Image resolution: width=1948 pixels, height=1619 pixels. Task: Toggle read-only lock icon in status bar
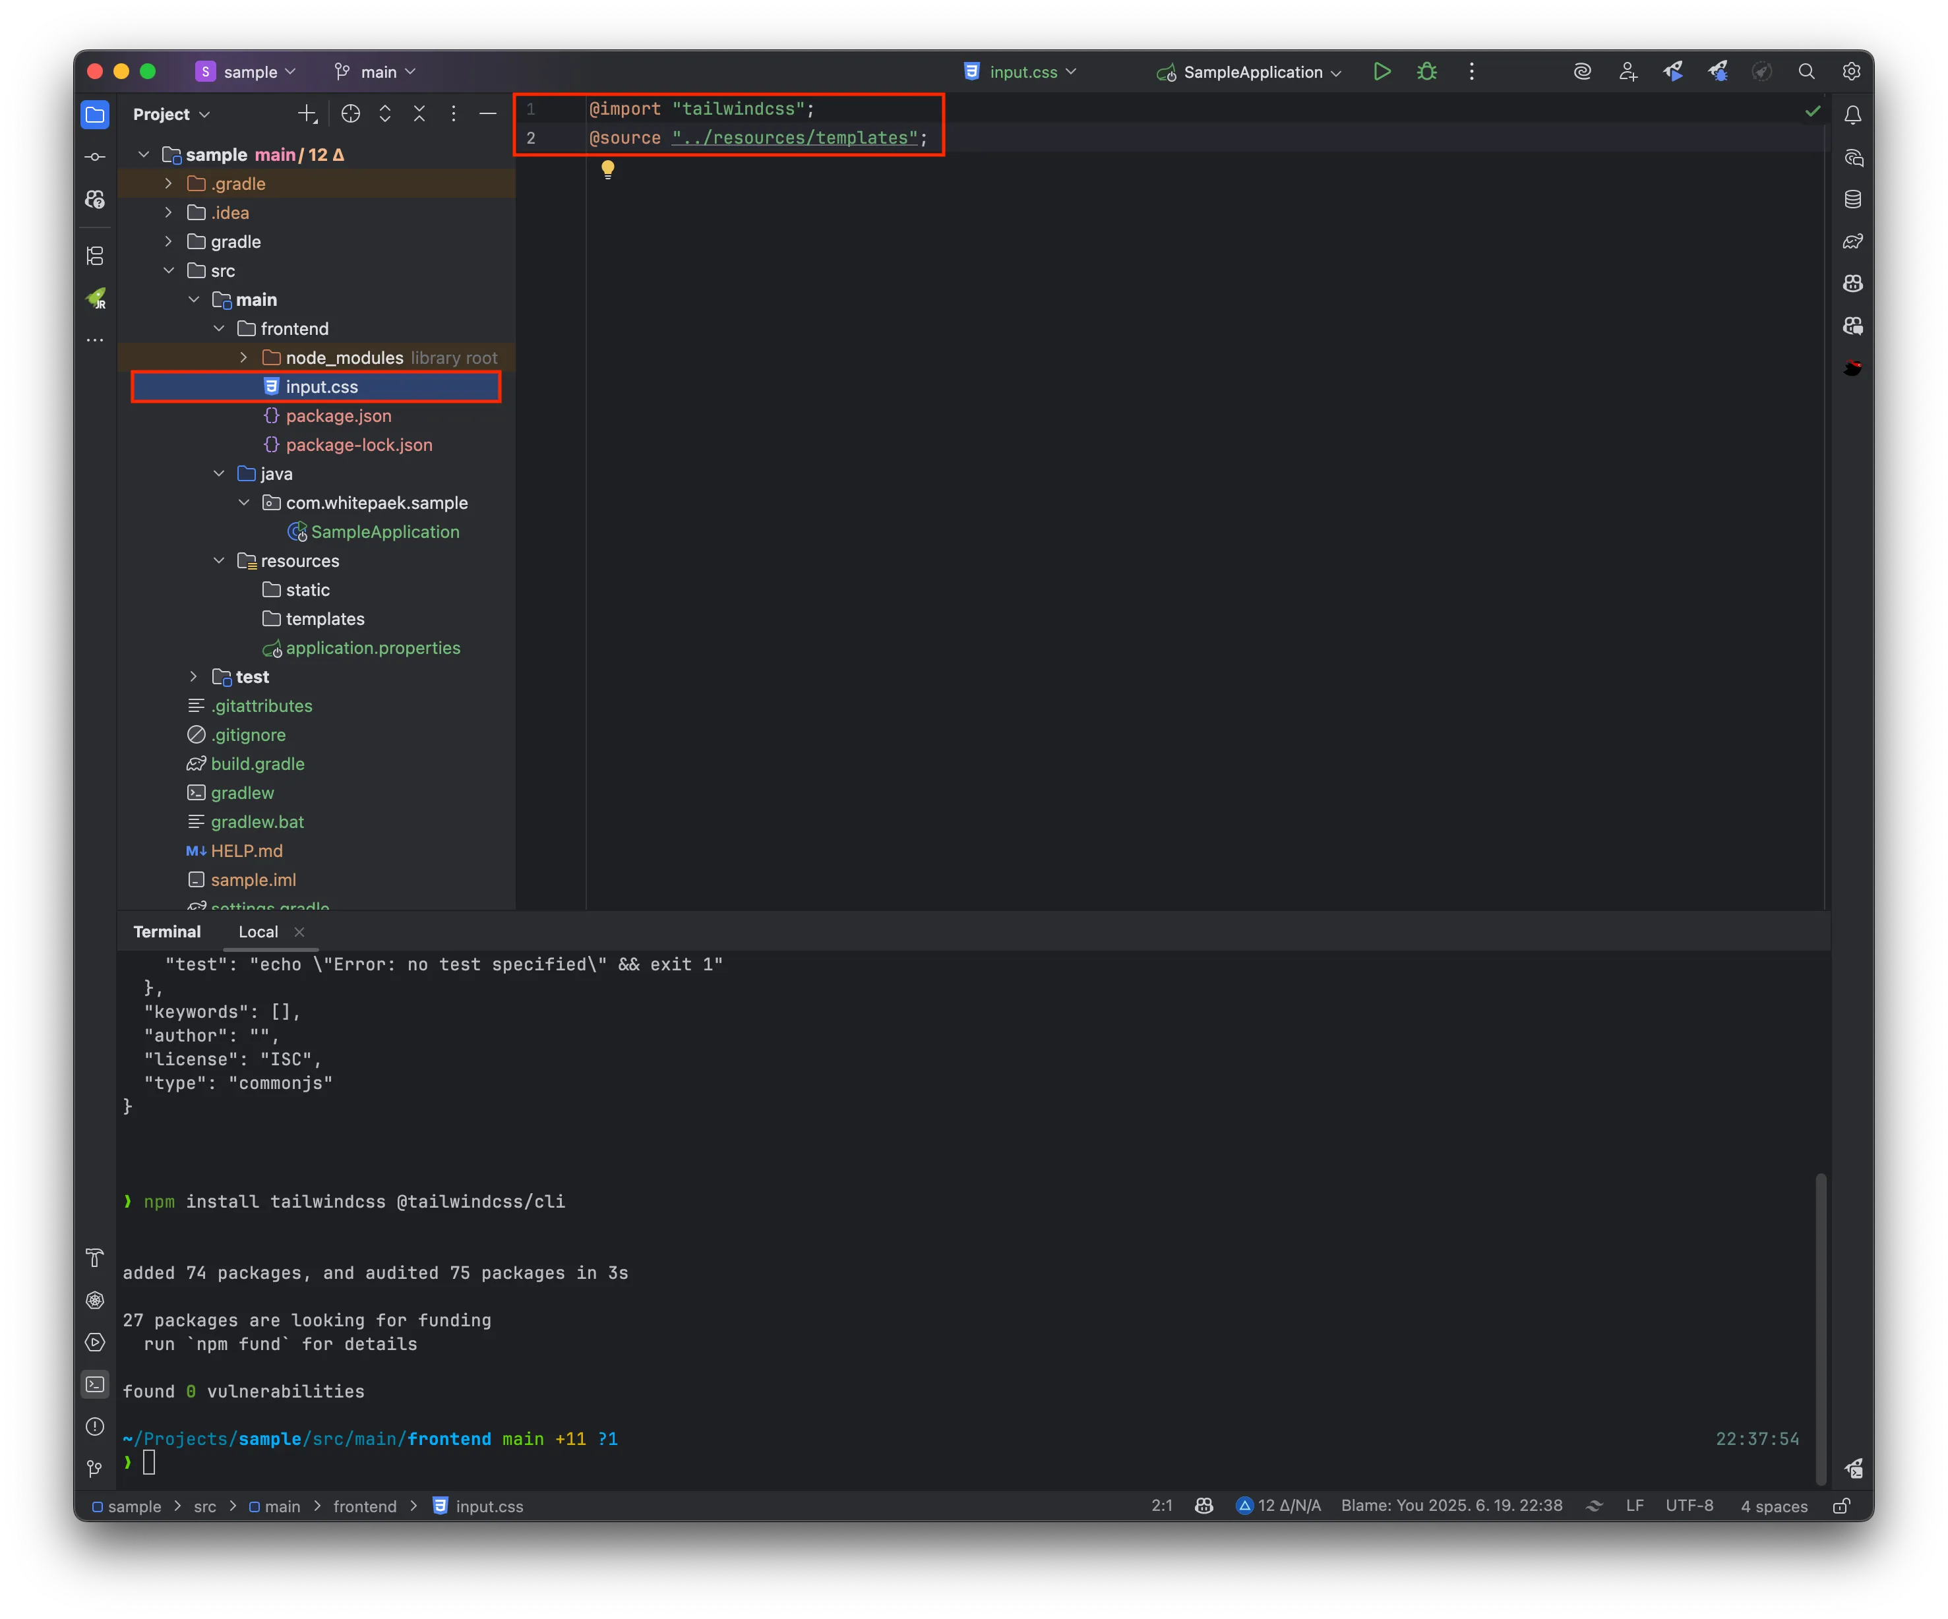(1842, 1506)
